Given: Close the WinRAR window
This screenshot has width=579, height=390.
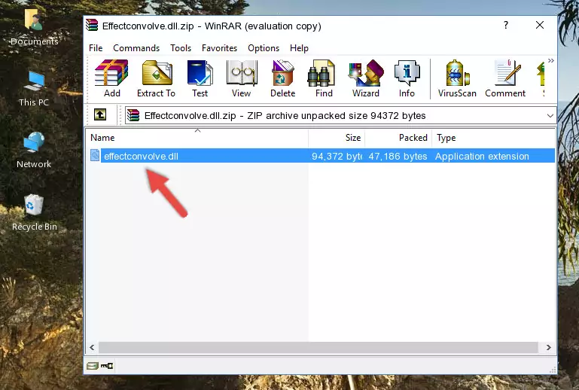Looking at the screenshot, I should pos(540,25).
